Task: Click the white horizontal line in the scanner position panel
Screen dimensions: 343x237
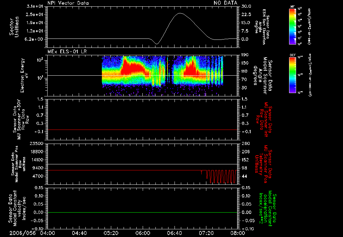Action: pos(142,164)
